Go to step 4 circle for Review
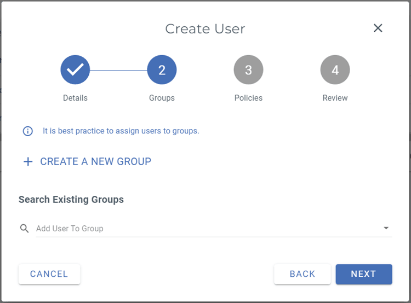This screenshot has height=303, width=411. (335, 70)
